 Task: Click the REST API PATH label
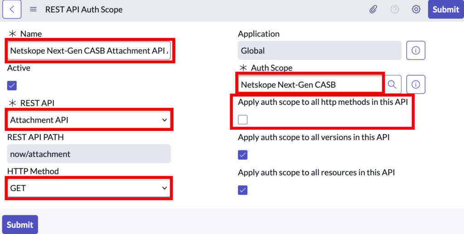[35, 137]
